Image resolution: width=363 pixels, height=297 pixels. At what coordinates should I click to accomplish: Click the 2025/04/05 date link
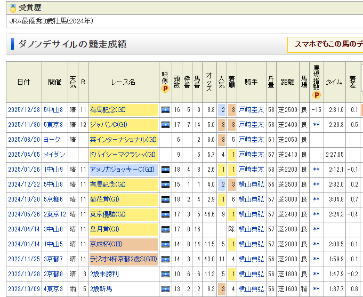click(23, 155)
